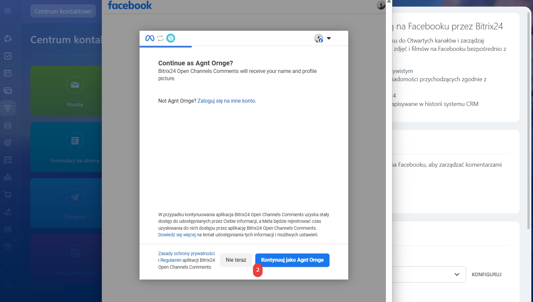Click the exchange arrows icon in dialog
Screen dimensions: 533x302
coord(160,38)
